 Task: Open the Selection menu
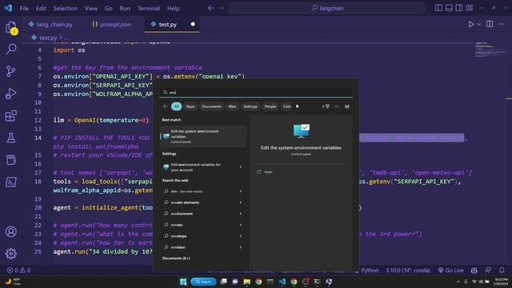(x=66, y=8)
